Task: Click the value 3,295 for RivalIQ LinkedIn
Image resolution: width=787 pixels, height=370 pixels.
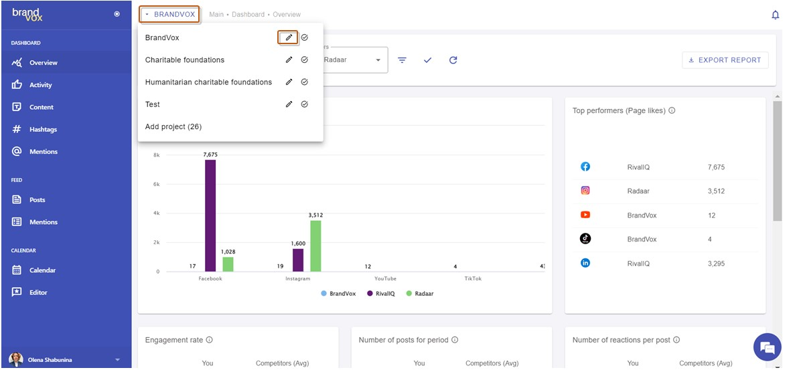Action: tap(716, 263)
